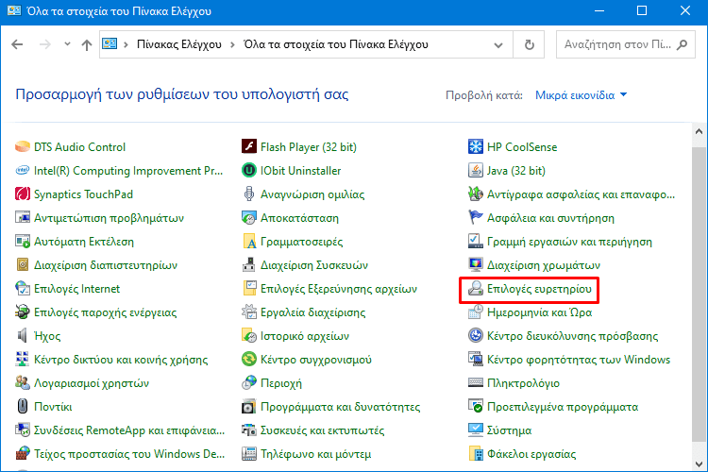708x472 pixels.
Task: Open Φάκελοι εργασίας link
Action: click(531, 453)
